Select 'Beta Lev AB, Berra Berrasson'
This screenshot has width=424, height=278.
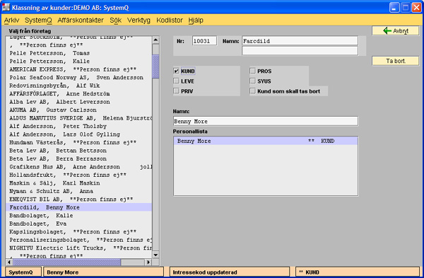[79, 158]
